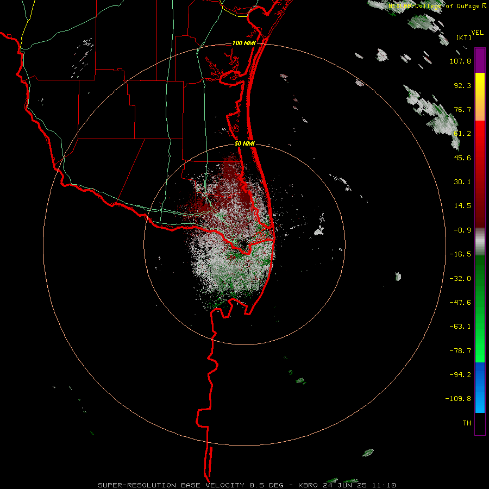Click the 61.2 velocity scale value

tap(462, 134)
